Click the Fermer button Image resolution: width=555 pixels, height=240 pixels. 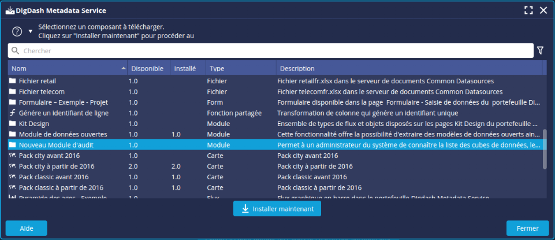pos(527,228)
